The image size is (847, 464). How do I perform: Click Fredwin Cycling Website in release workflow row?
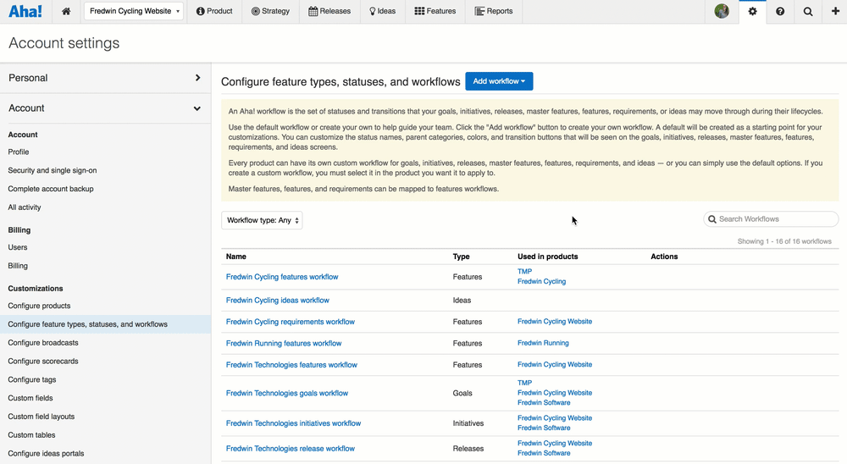(554, 444)
